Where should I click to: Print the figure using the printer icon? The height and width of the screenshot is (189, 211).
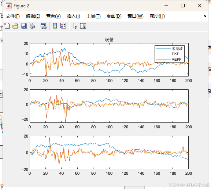pos(32,26)
